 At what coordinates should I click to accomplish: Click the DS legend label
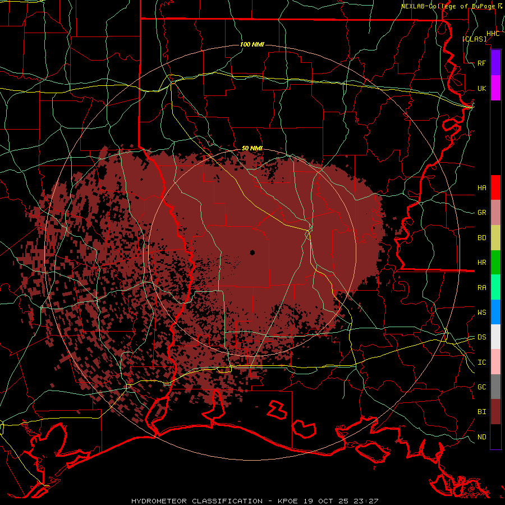click(x=482, y=337)
